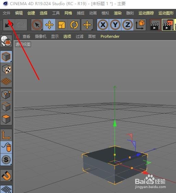Activate the Move tool in toolbar
The image size is (176, 193).
pos(49,25)
